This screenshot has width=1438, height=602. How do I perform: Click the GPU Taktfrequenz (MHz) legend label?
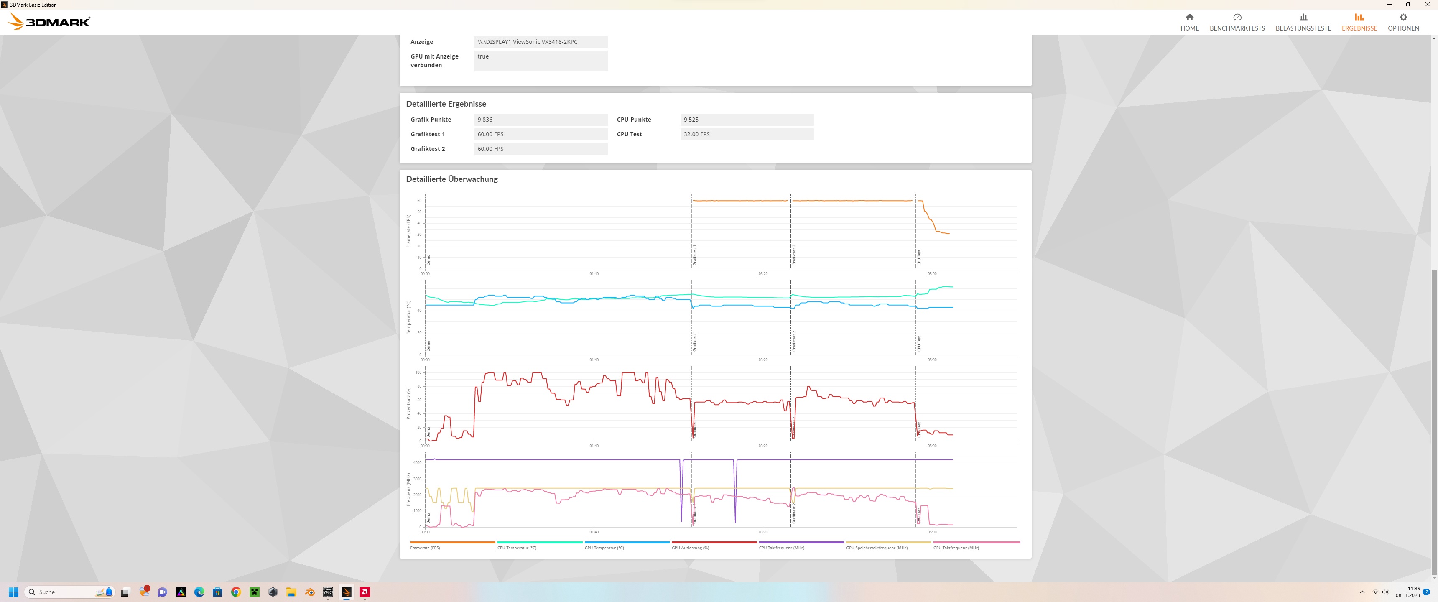[956, 548]
